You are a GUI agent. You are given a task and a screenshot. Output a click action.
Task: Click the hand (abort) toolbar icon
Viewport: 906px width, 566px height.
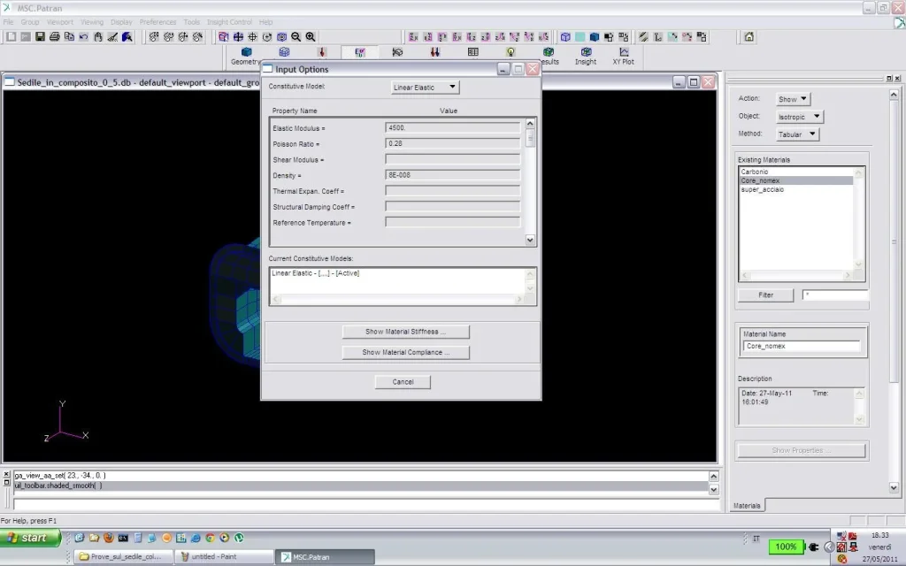pyautogui.click(x=98, y=37)
